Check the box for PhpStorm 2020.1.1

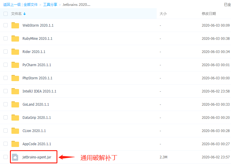coord(6,78)
